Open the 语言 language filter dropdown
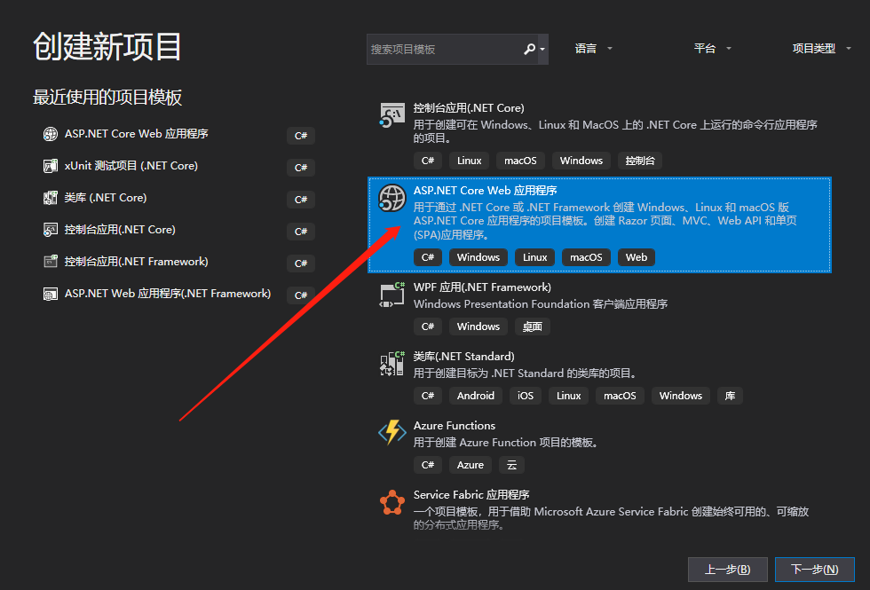The image size is (870, 590). point(593,49)
